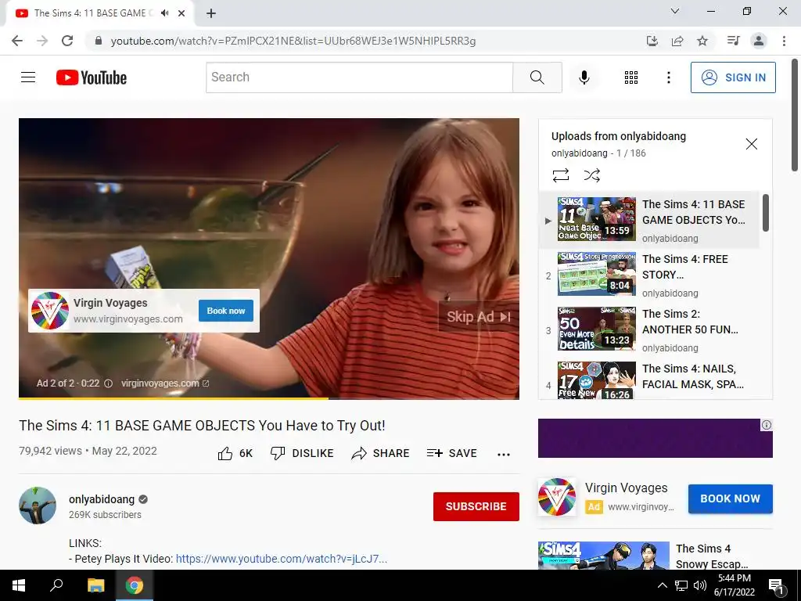The height and width of the screenshot is (601, 801).
Task: View the site lock info icon
Action: pyautogui.click(x=98, y=41)
